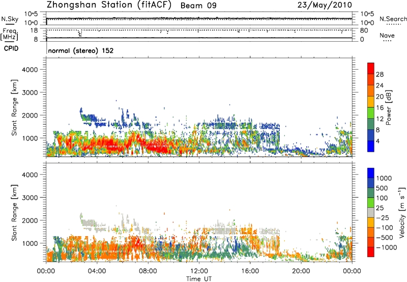Click the dotted N.Search line sample

394,24
